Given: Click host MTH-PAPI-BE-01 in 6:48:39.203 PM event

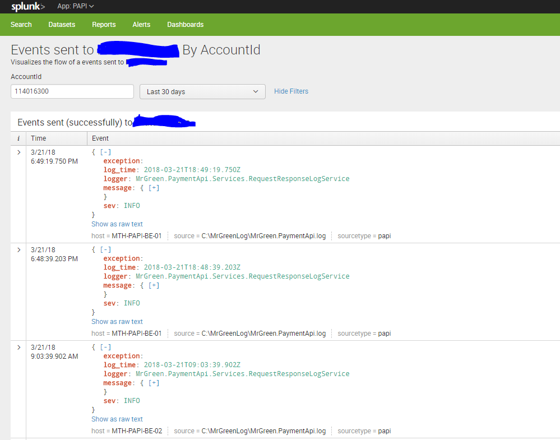Looking at the screenshot, I should click(x=137, y=334).
